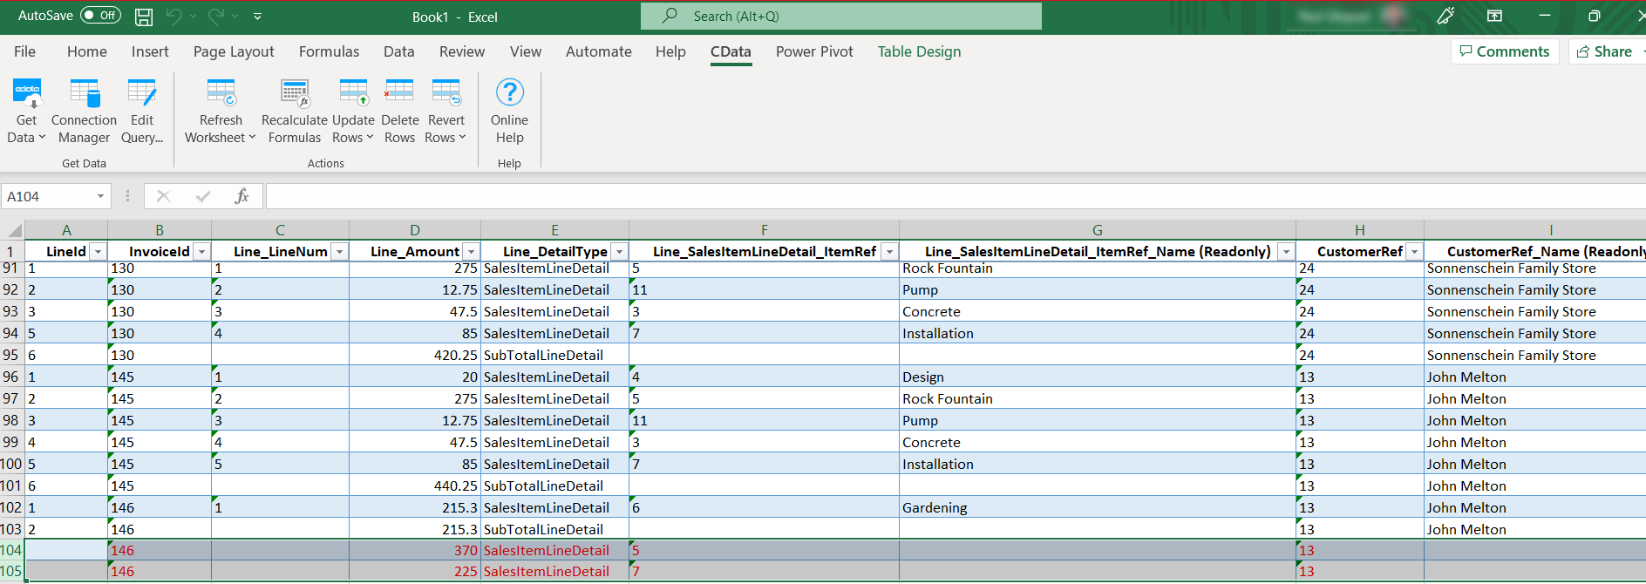1646x584 pixels.
Task: Click Refresh Worksheet icon
Action: tap(221, 94)
